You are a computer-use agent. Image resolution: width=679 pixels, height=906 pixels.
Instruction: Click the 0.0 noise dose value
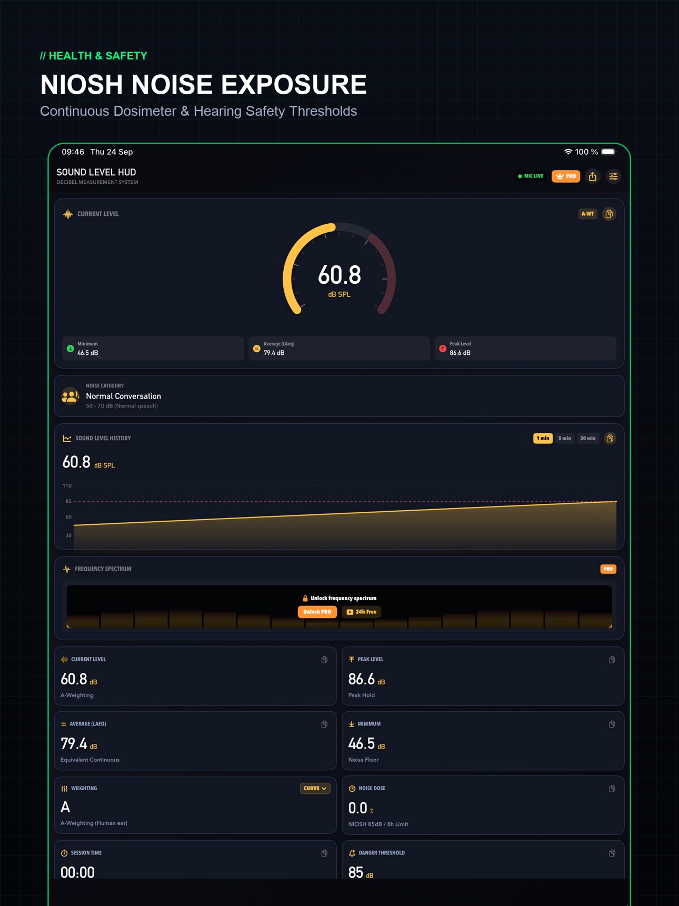pyautogui.click(x=358, y=808)
